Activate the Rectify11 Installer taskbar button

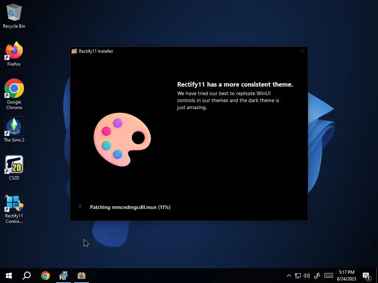coord(82,276)
